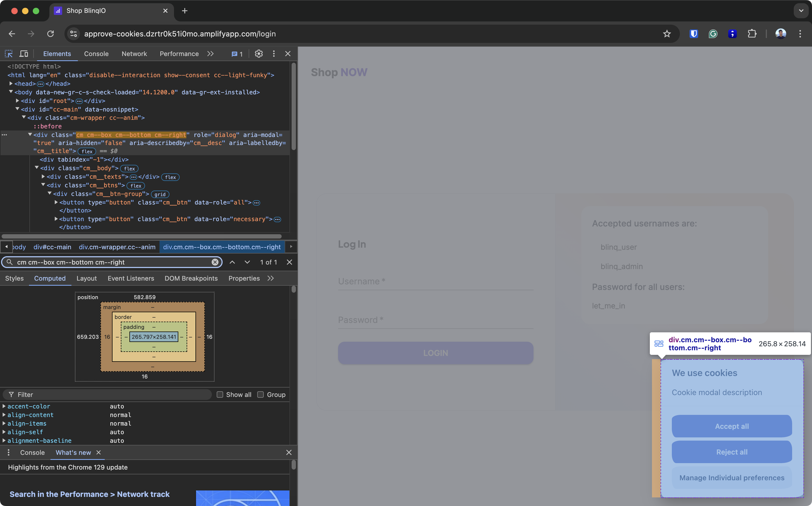Open DevTools settings gear
812x506 pixels.
[259, 54]
